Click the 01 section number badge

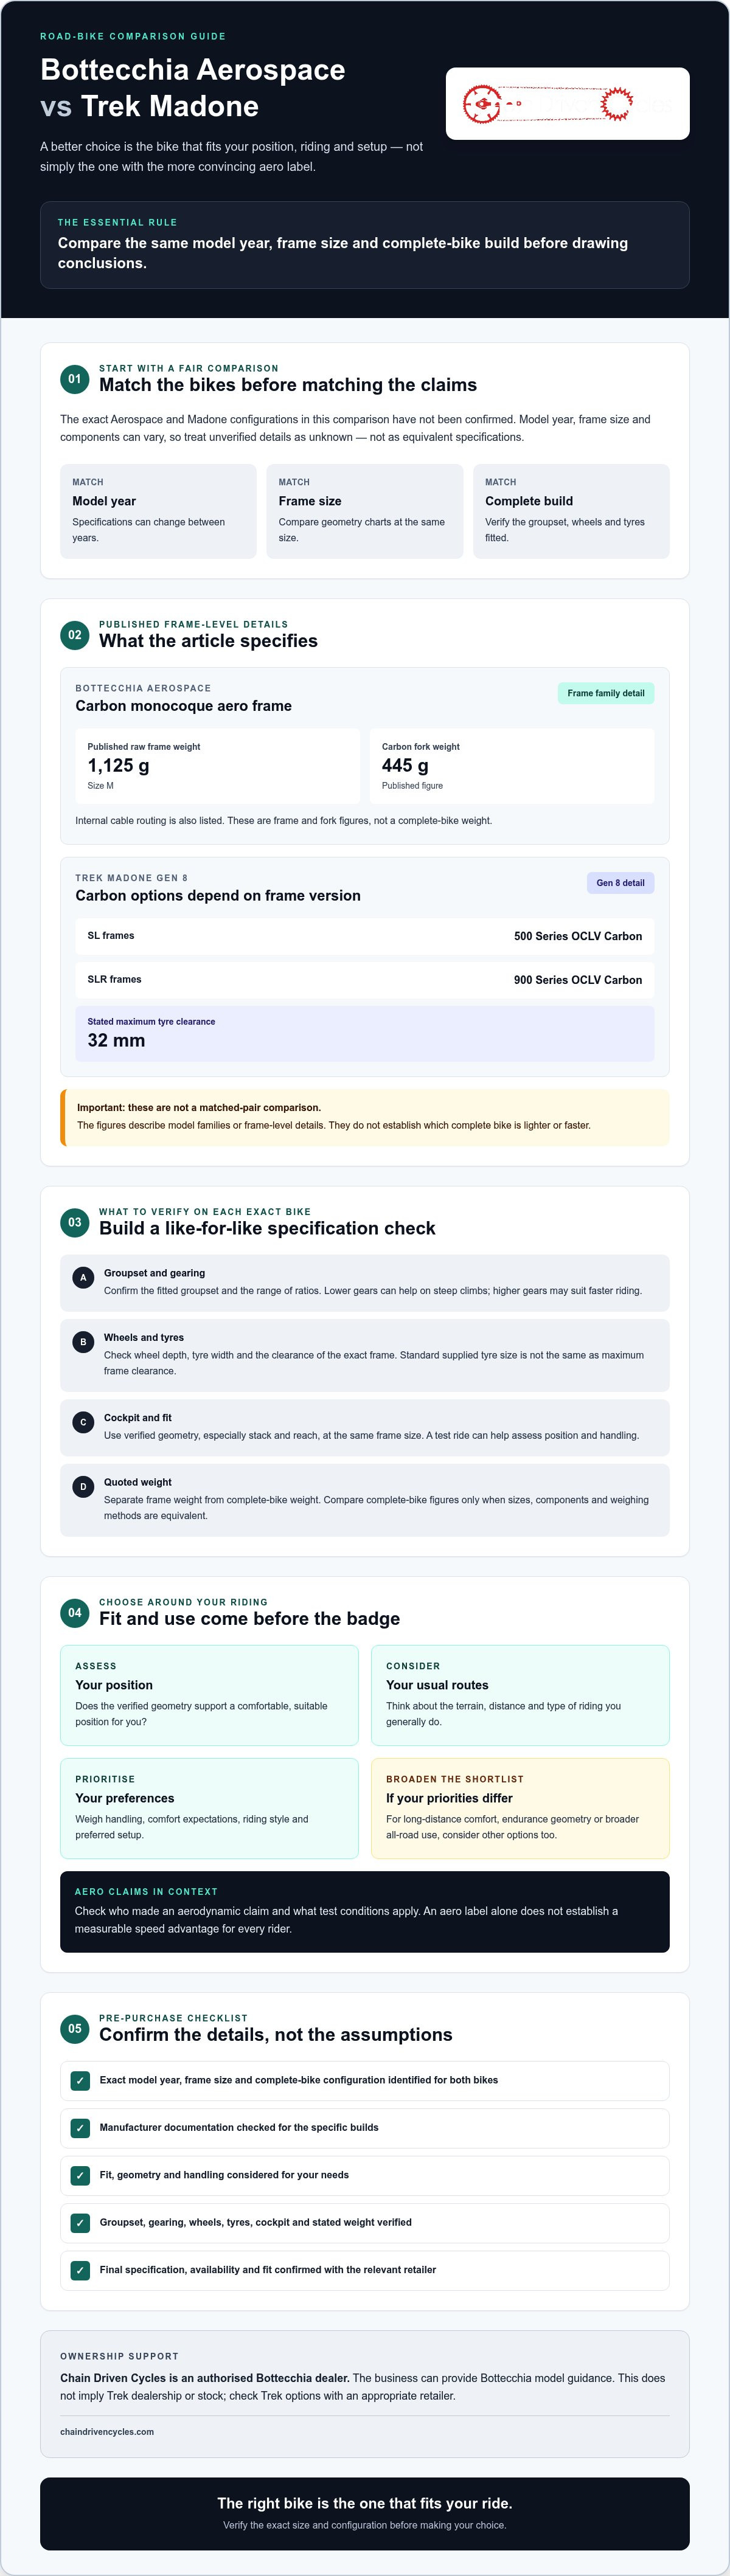74,379
